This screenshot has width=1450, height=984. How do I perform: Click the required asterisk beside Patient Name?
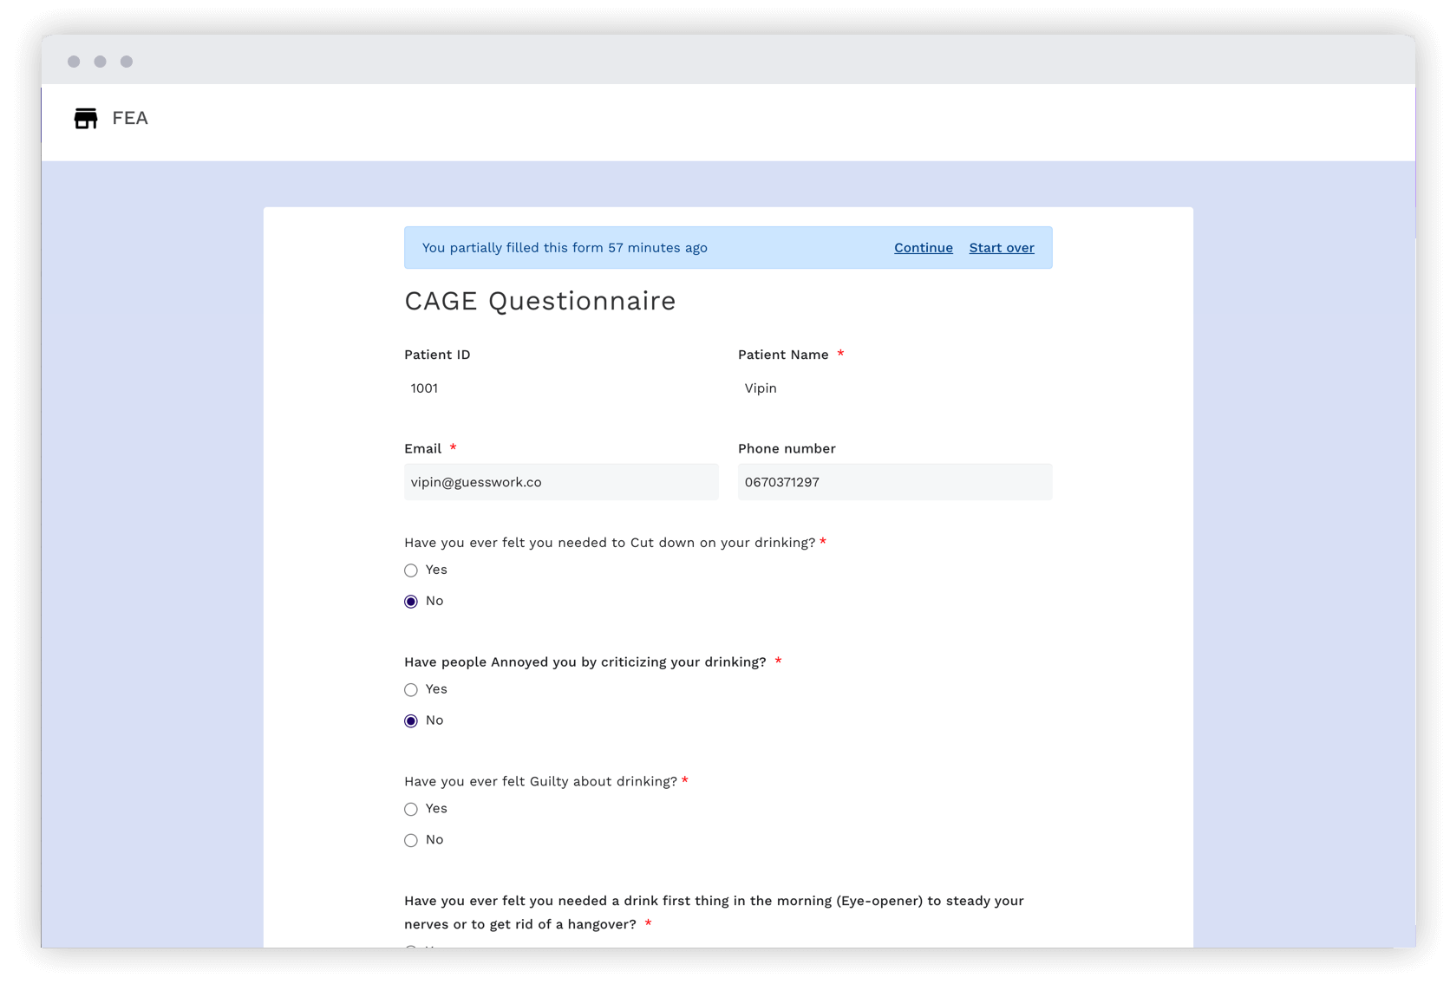(840, 355)
